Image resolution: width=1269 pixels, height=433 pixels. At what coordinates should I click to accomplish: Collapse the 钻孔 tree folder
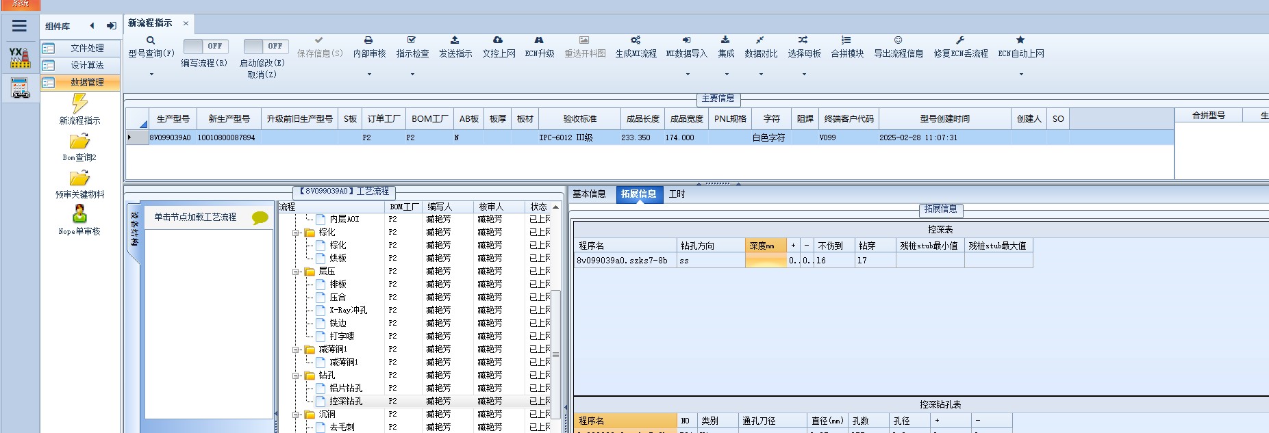coord(297,376)
